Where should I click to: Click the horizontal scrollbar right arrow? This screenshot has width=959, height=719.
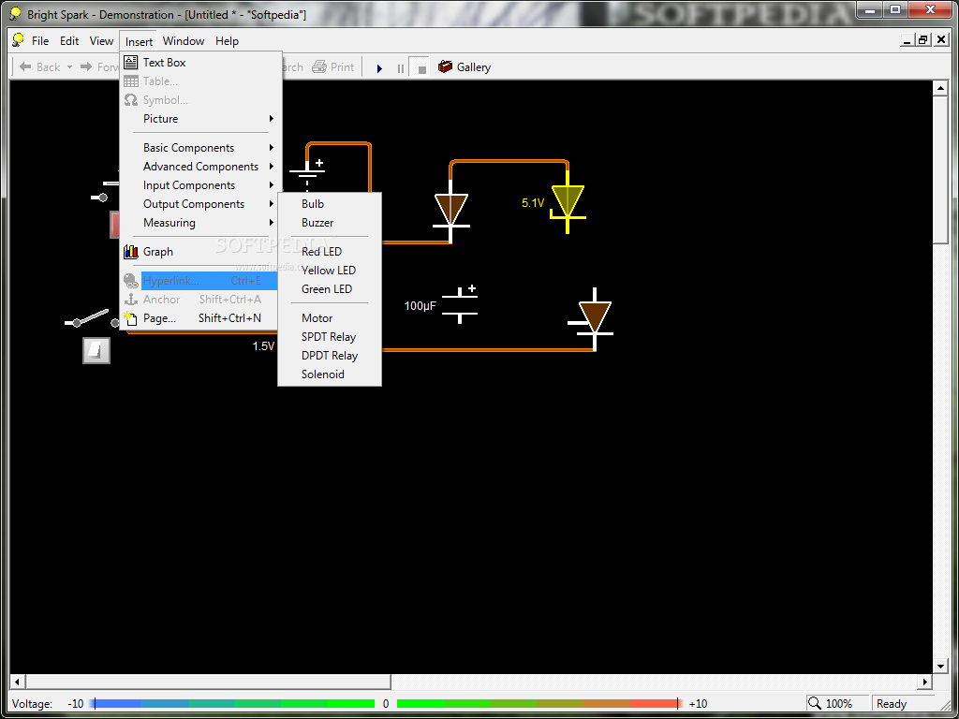[x=924, y=682]
